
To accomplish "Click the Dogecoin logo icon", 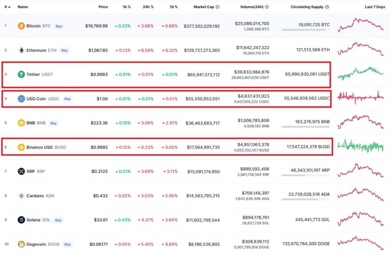I will click(21, 245).
